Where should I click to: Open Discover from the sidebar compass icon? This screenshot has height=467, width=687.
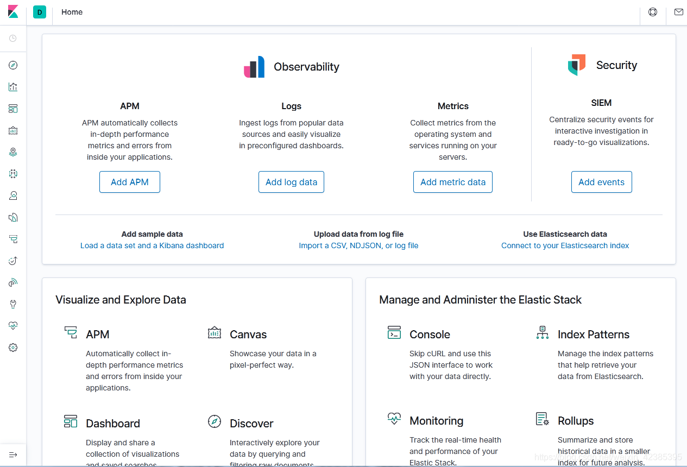(13, 65)
